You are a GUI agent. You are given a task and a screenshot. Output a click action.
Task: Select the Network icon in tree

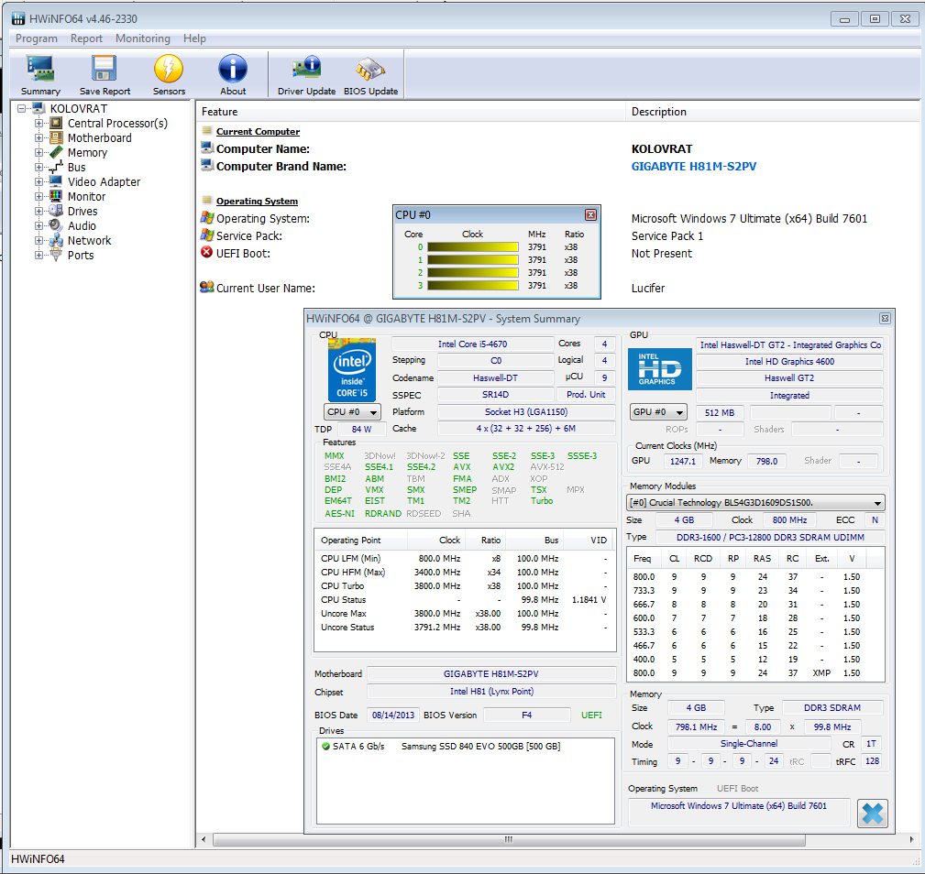pos(56,240)
